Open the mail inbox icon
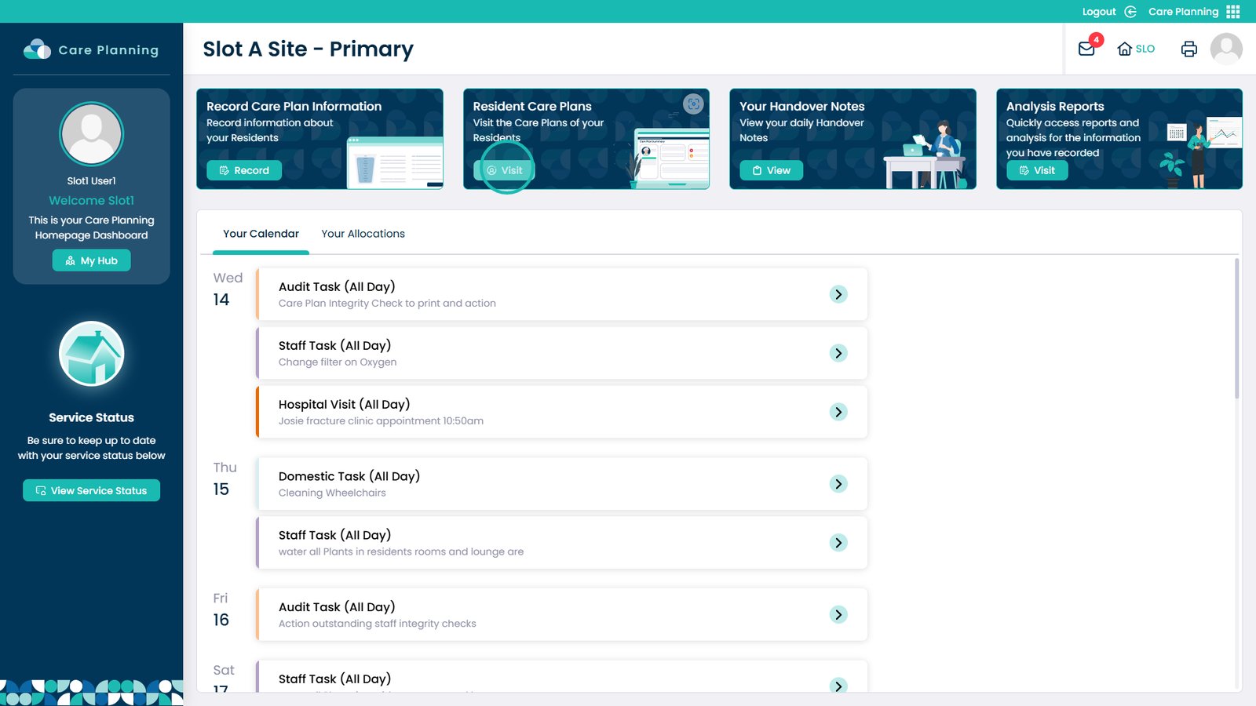This screenshot has width=1256, height=706. pos(1086,49)
